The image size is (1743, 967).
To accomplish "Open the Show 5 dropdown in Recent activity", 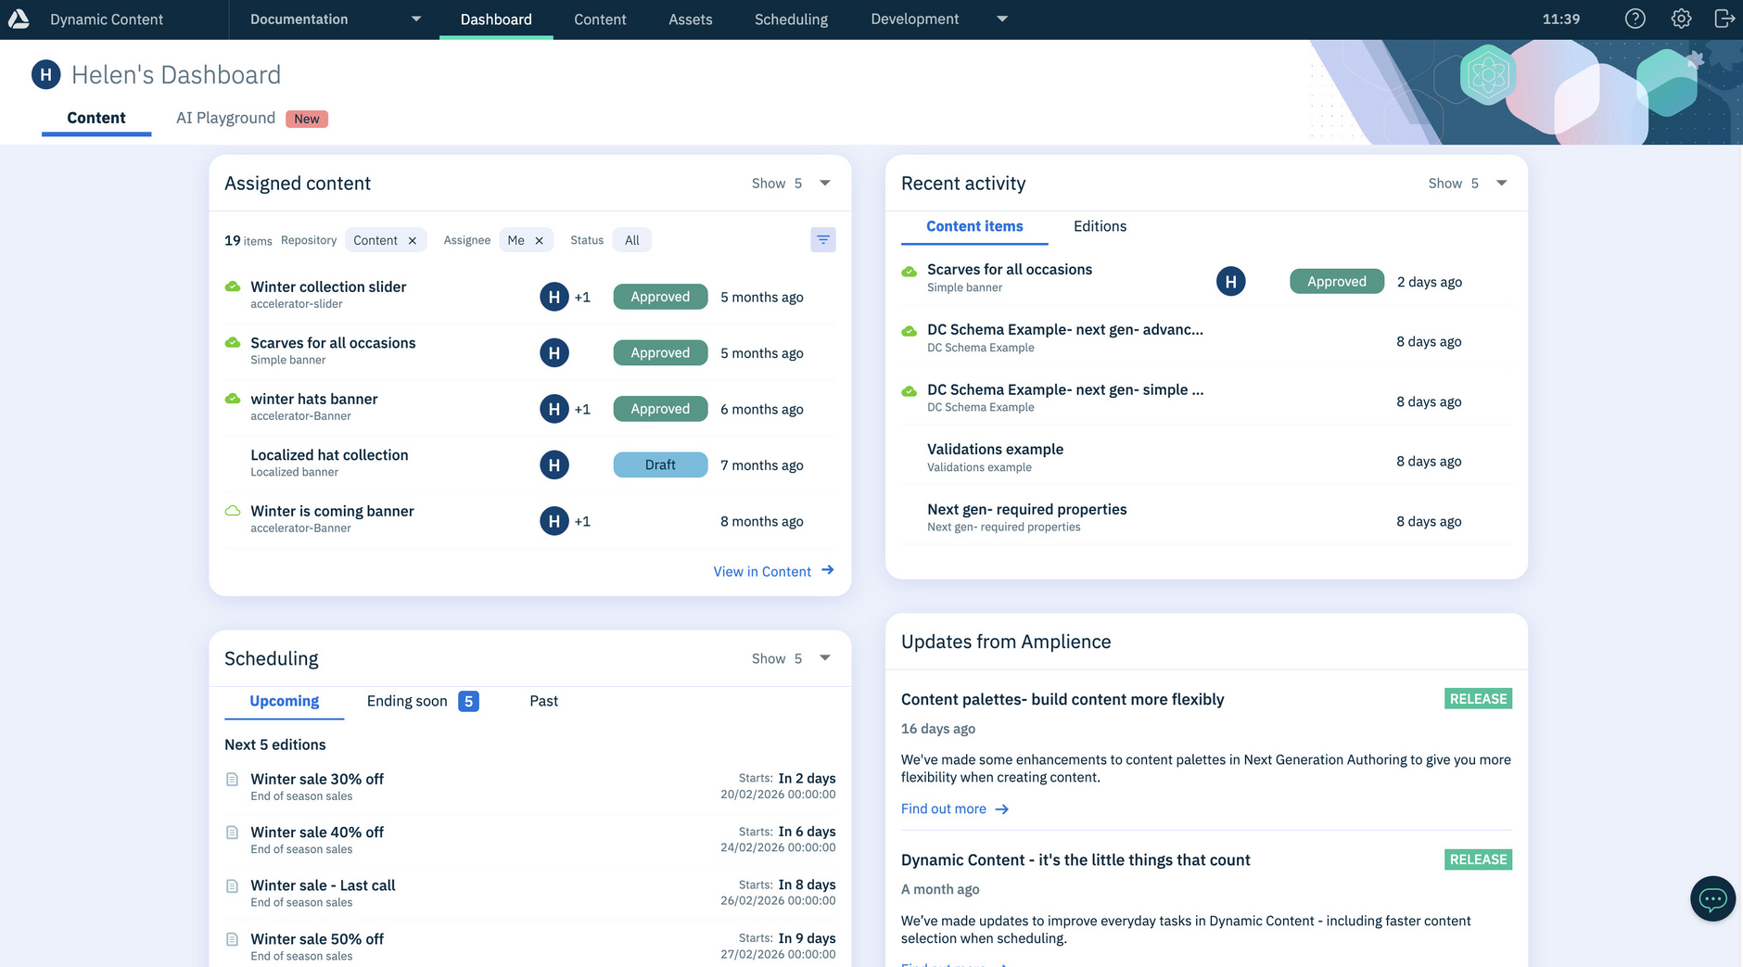I will coord(1501,183).
